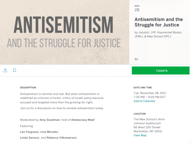Open View Map link for the venue
The image size is (191, 143).
point(140,135)
